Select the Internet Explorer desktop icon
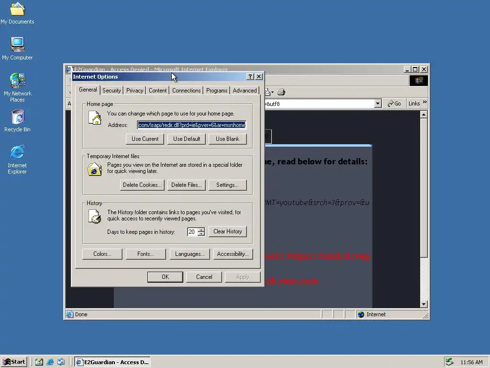This screenshot has width=490, height=368. (17, 159)
